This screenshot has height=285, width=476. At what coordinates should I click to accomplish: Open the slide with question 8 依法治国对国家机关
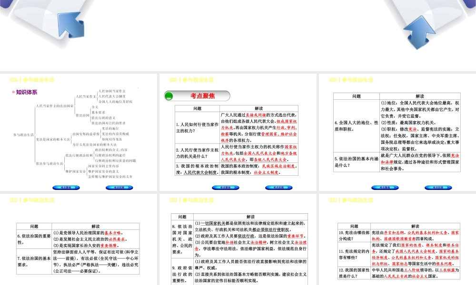pyautogui.click(x=238, y=239)
